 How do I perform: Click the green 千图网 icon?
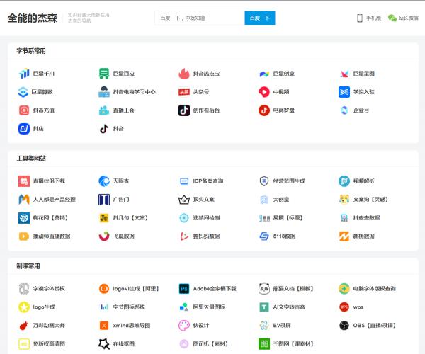click(264, 343)
